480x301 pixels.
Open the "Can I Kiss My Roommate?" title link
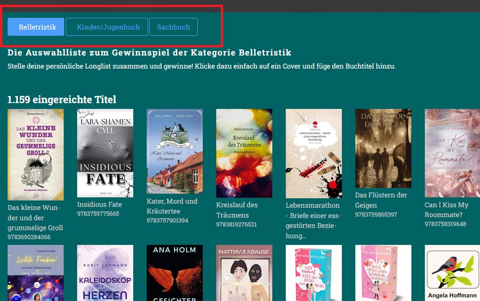(x=447, y=210)
